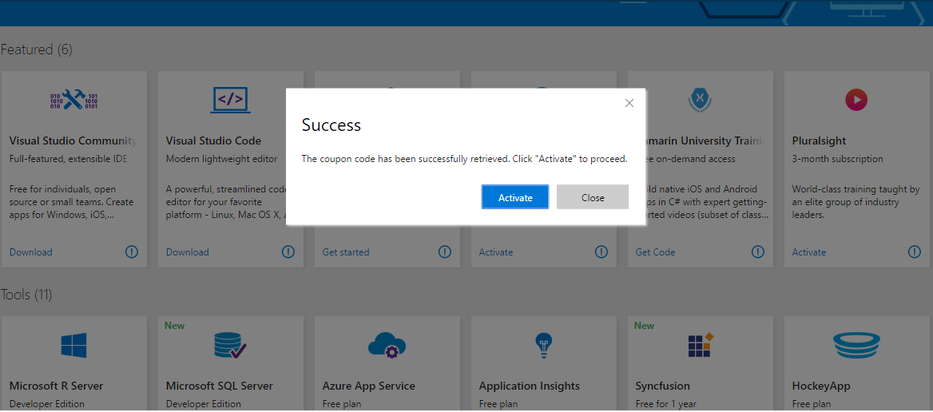Open info icon on Pluralsight card
The height and width of the screenshot is (412, 933).
(915, 252)
